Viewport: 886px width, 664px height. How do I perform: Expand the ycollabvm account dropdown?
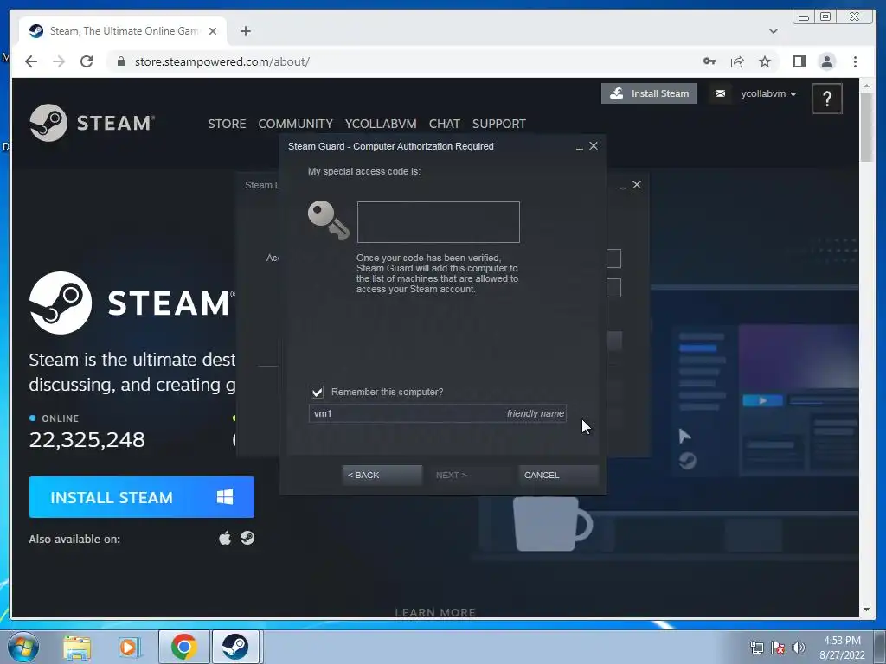(x=768, y=93)
